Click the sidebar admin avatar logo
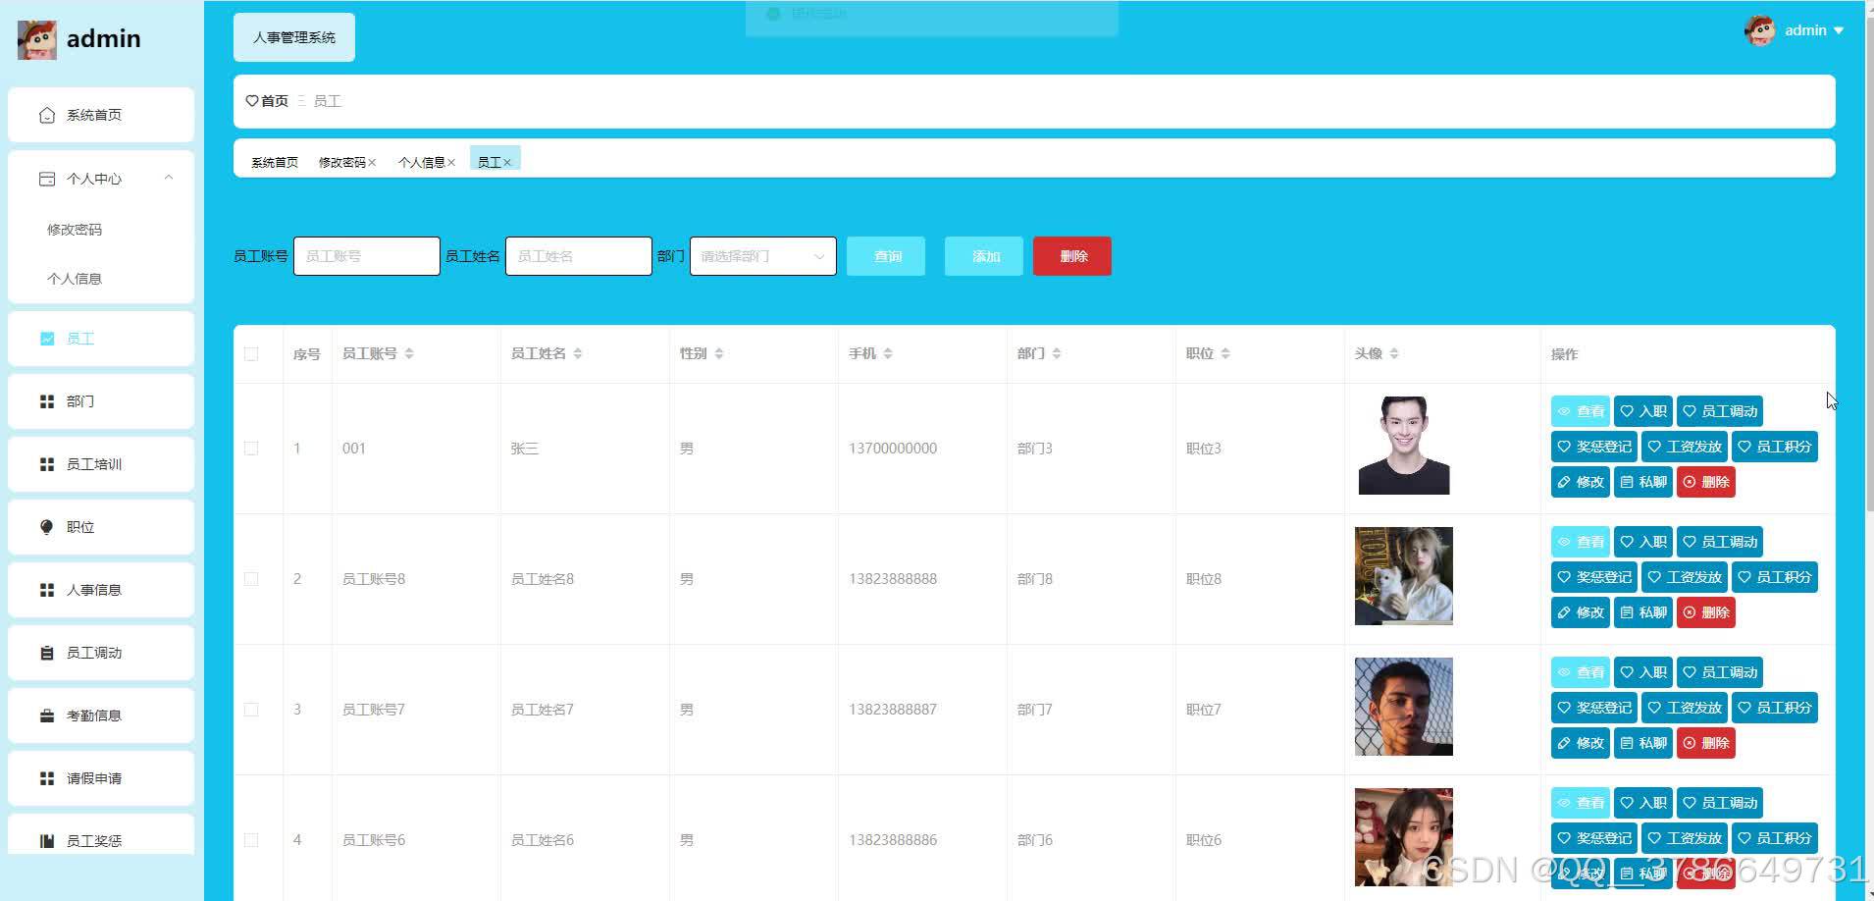This screenshot has width=1874, height=901. [x=36, y=39]
